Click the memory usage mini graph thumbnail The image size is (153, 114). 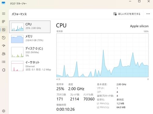(x=17, y=39)
